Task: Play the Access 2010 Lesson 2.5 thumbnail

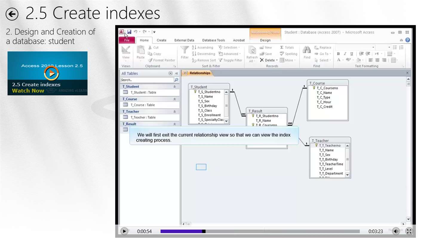Action: click(x=47, y=73)
